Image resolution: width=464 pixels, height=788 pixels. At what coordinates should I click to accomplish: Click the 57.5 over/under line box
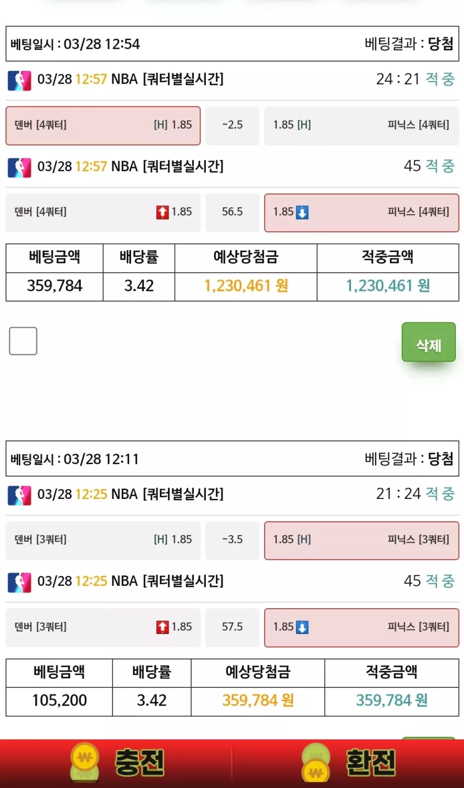[x=233, y=627]
